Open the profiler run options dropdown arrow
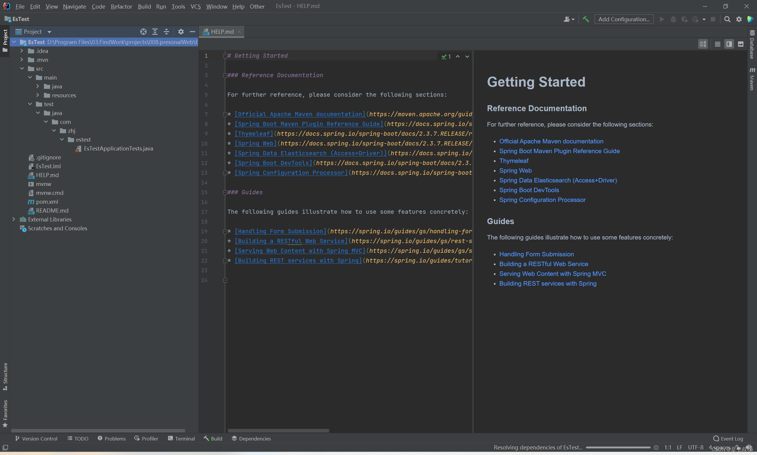Image resolution: width=757 pixels, height=455 pixels. tap(704, 19)
